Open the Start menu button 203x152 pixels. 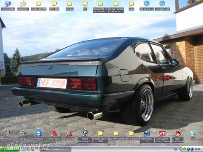click(x=10, y=149)
